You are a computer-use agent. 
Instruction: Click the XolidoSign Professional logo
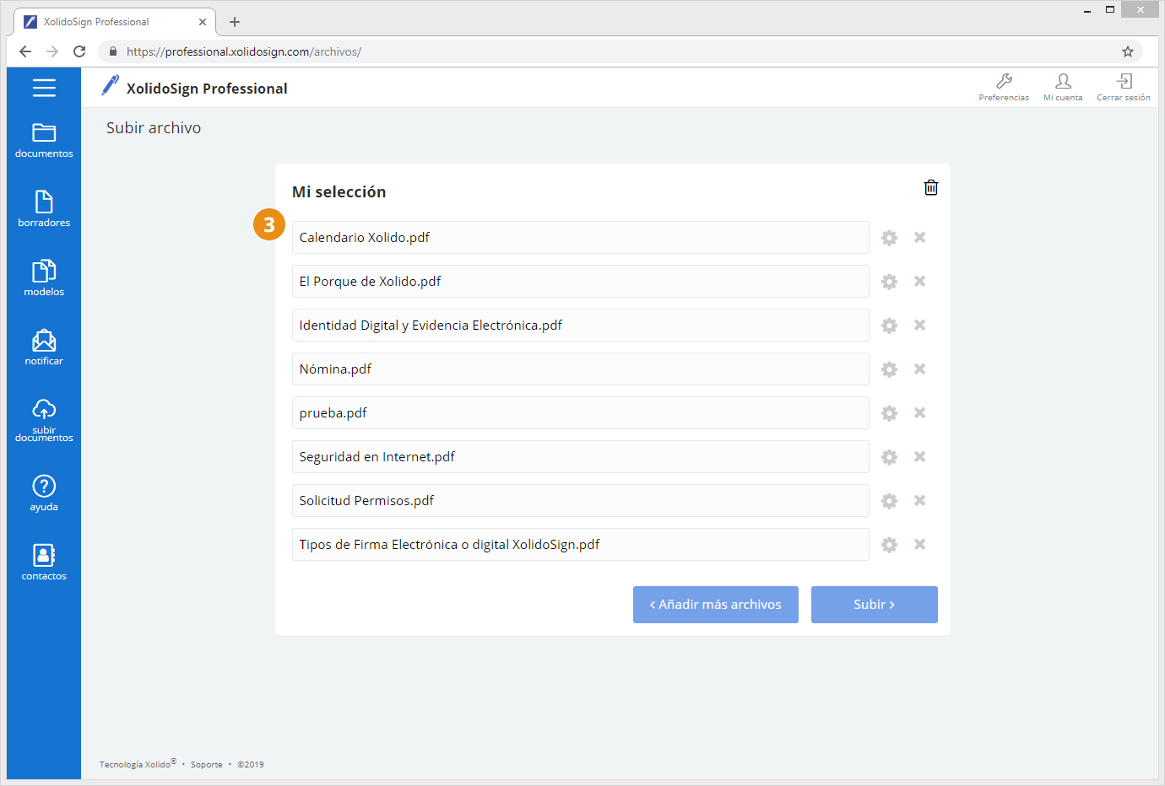tap(194, 88)
